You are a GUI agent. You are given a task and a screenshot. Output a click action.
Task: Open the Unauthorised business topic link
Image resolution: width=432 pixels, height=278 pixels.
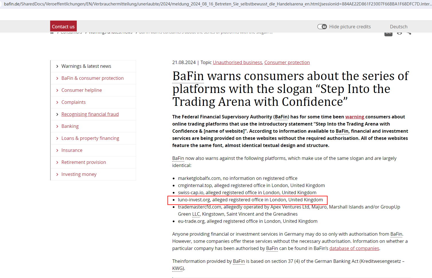pos(237,62)
